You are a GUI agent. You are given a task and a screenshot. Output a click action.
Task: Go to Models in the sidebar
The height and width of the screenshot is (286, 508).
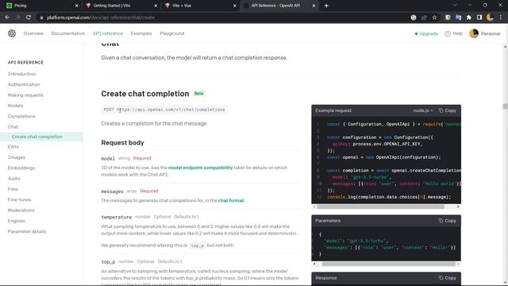click(x=15, y=106)
